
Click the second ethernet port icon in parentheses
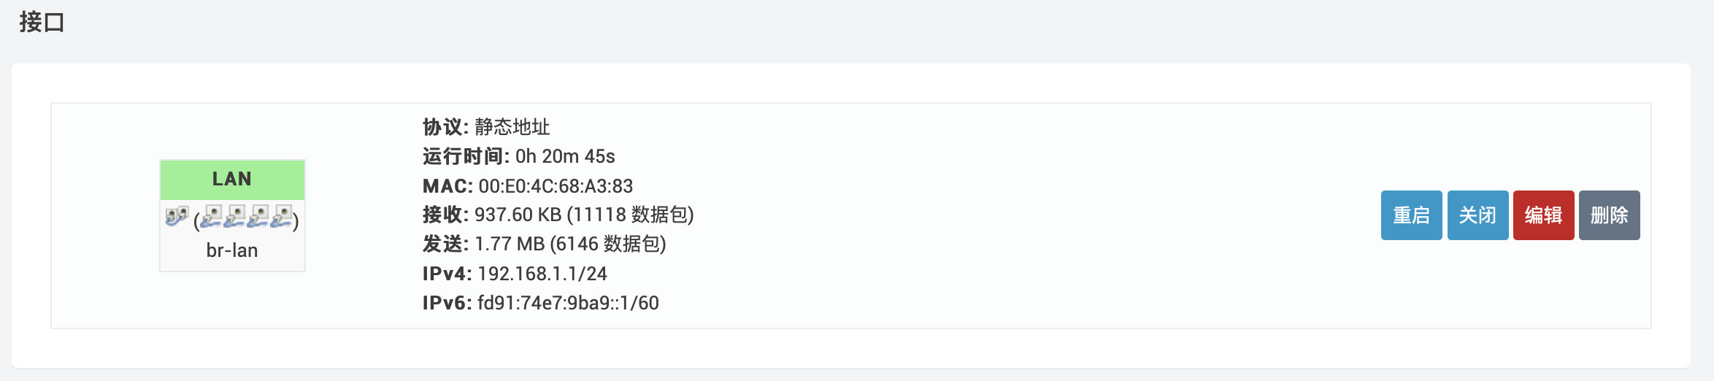tap(235, 217)
